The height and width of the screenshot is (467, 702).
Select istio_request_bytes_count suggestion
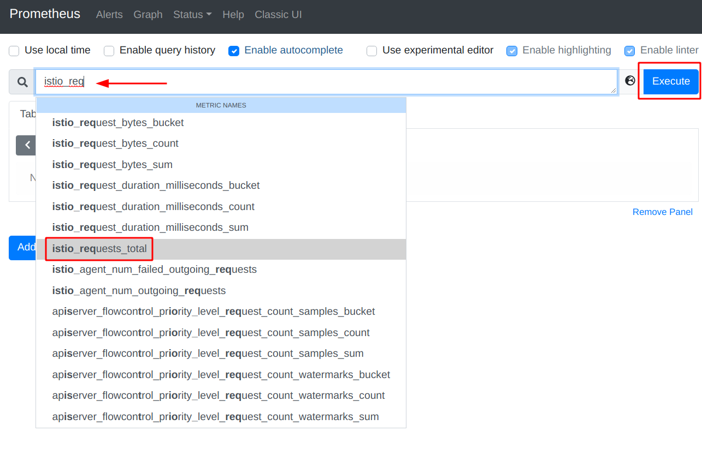point(221,143)
